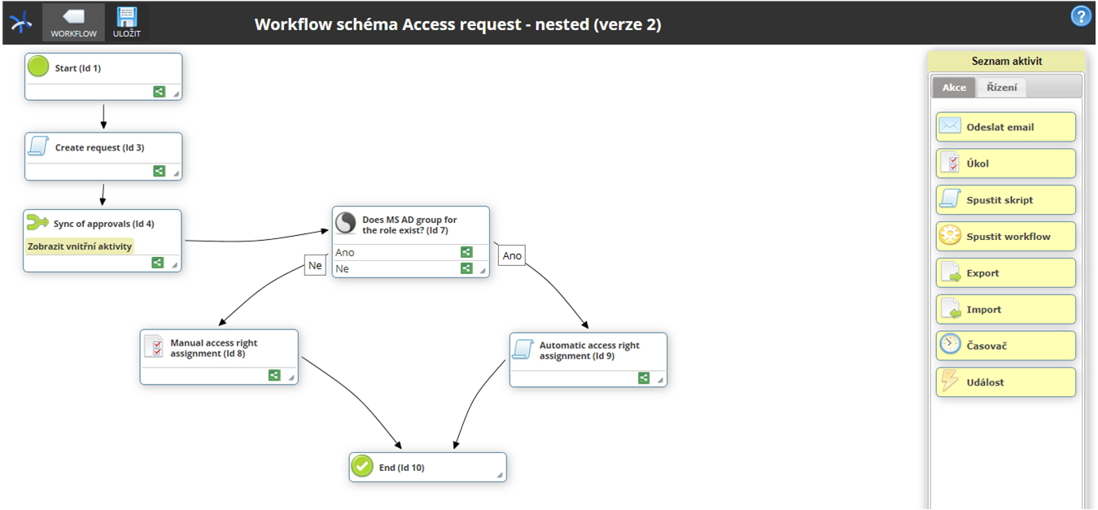1098x510 pixels.
Task: Click resize handle on Automatic access right node
Action: click(x=661, y=380)
